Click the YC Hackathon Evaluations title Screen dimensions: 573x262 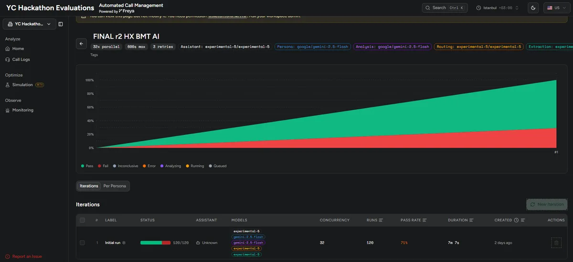coord(50,8)
